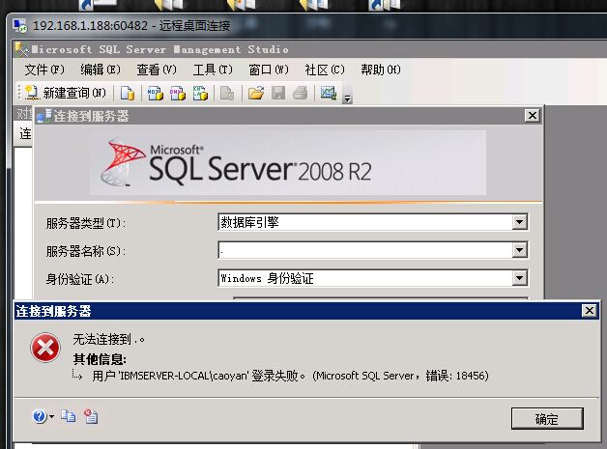Open the 工具(T) menu
Viewport: 607px width, 449px height.
pyautogui.click(x=213, y=70)
